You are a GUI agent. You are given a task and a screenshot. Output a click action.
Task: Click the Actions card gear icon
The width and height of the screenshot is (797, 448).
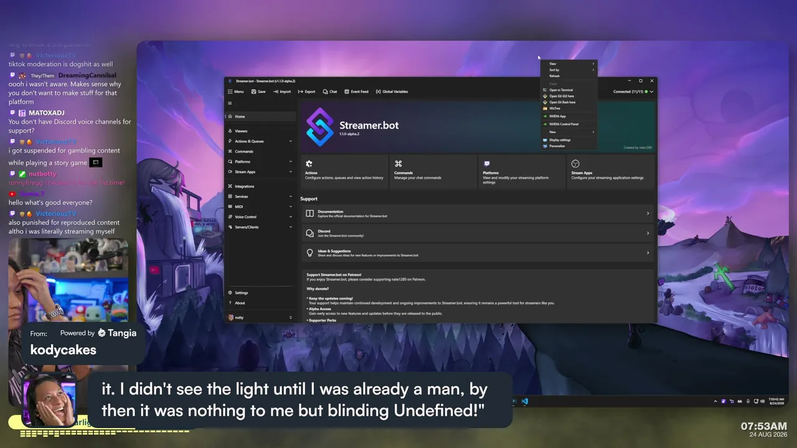(309, 164)
